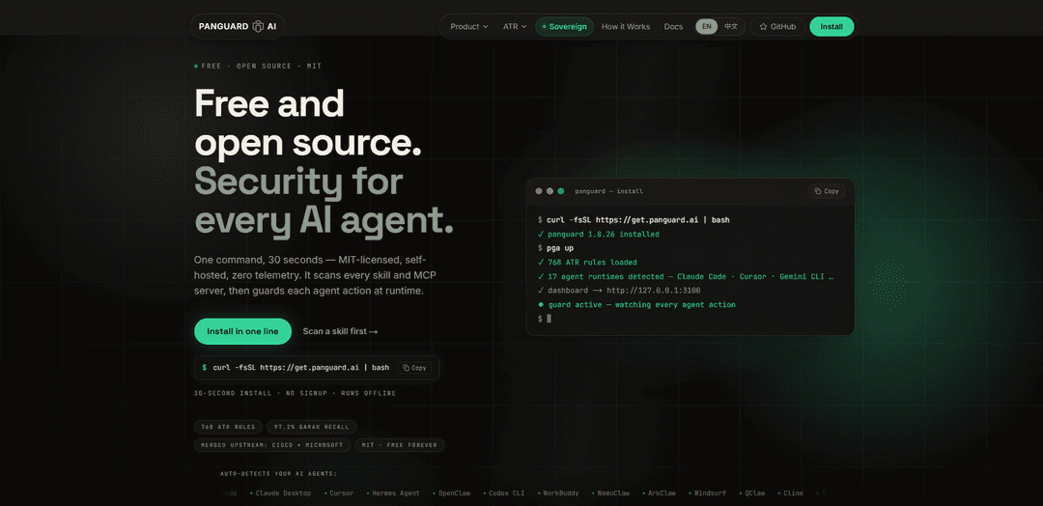Click the dashboard http://127.0.0.1:3100 line

[x=619, y=291]
